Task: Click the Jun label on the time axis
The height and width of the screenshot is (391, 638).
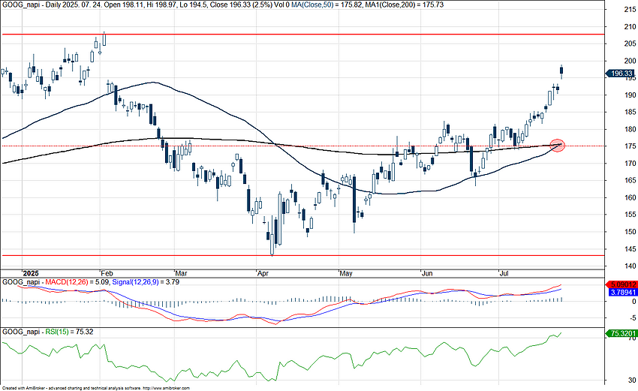Action: click(427, 273)
